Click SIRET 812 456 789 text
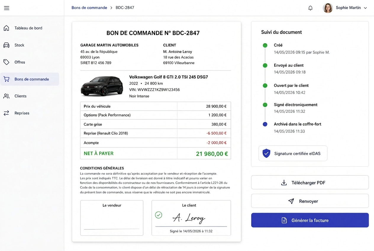This screenshot has height=251, width=374. click(96, 63)
